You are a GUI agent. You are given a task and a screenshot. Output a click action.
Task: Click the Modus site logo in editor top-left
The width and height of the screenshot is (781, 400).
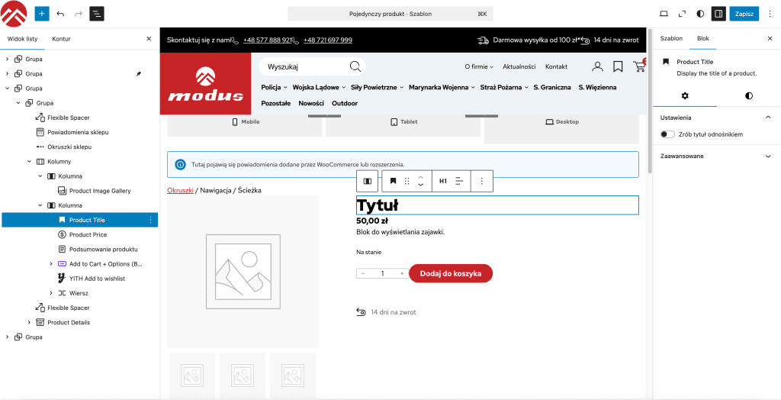point(14,14)
